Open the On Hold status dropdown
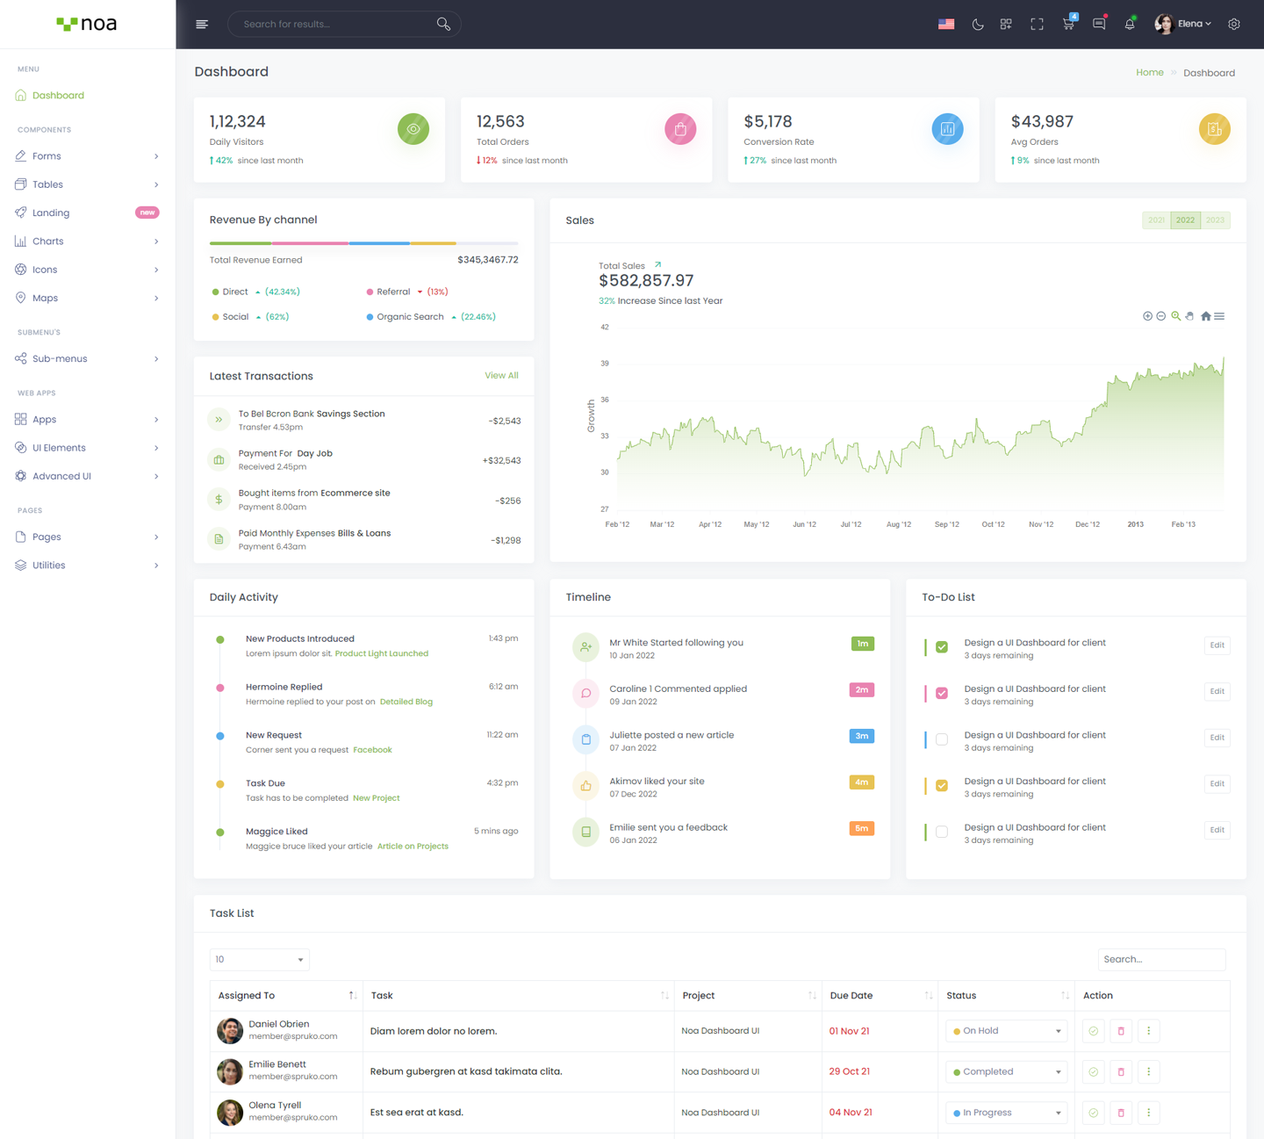The image size is (1264, 1139). 1006,1031
